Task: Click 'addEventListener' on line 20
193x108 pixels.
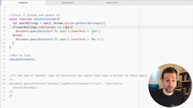Action: click(x=76, y=84)
